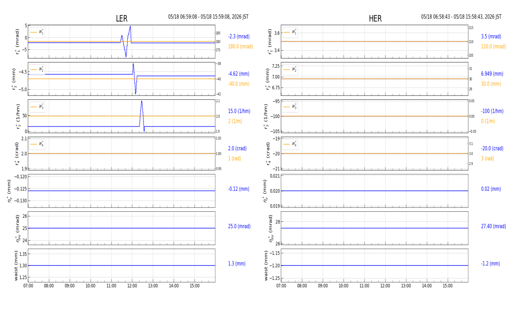This screenshot has width=506, height=310.
Task: Select the HER date range starting 05/18 06:58:43
Action: [x=461, y=17]
